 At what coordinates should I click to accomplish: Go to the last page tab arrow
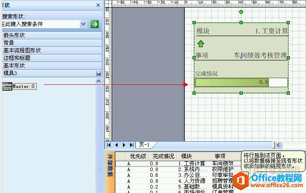coord(131,145)
